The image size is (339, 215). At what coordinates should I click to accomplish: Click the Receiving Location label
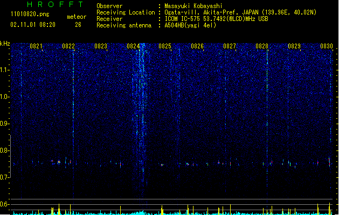click(126, 12)
